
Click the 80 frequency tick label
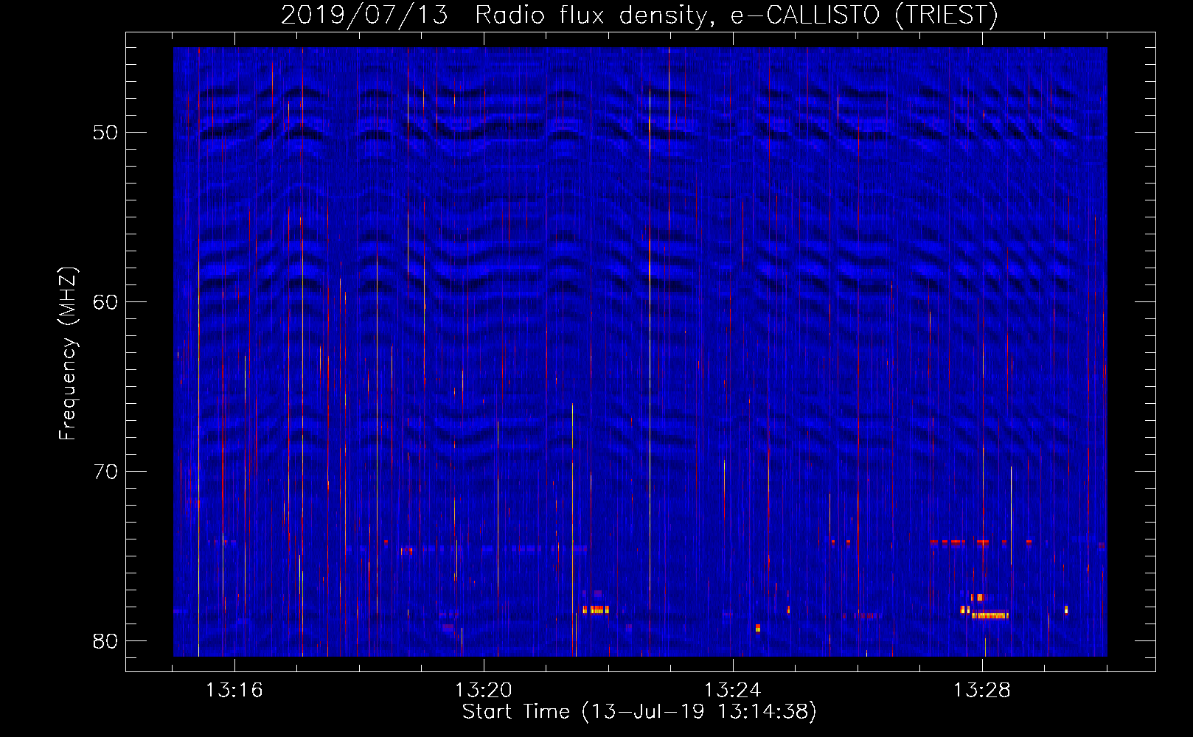[105, 641]
